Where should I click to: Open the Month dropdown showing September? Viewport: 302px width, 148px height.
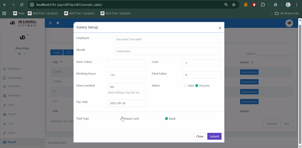168,51
